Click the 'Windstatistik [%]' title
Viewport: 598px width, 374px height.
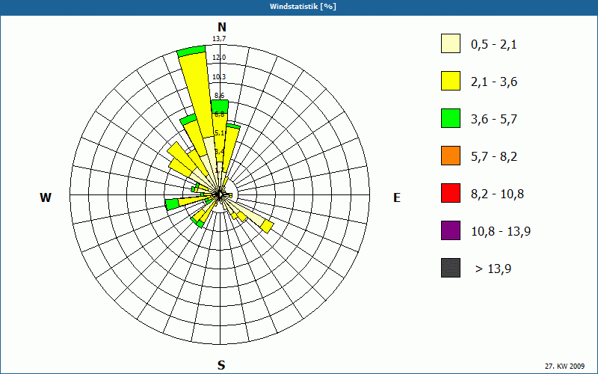[303, 7]
